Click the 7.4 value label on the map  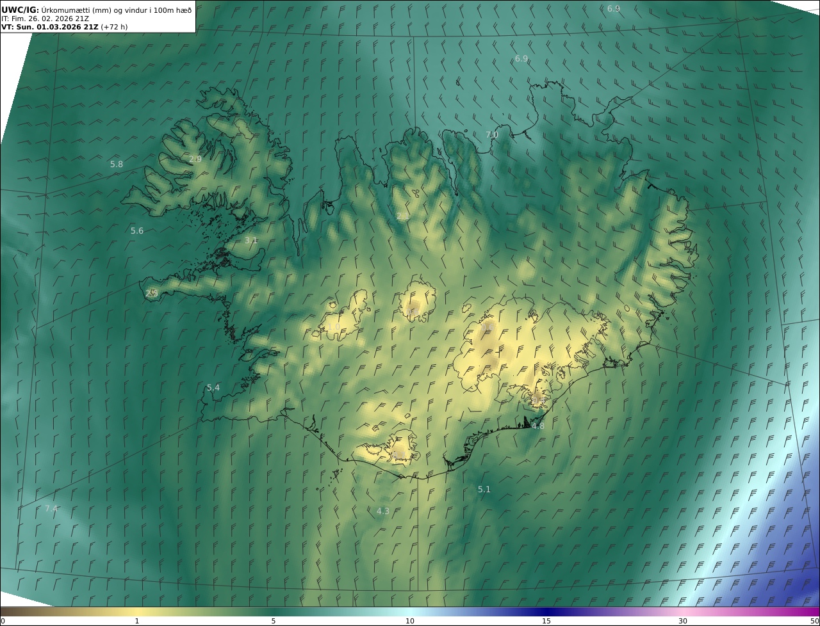[x=51, y=508]
